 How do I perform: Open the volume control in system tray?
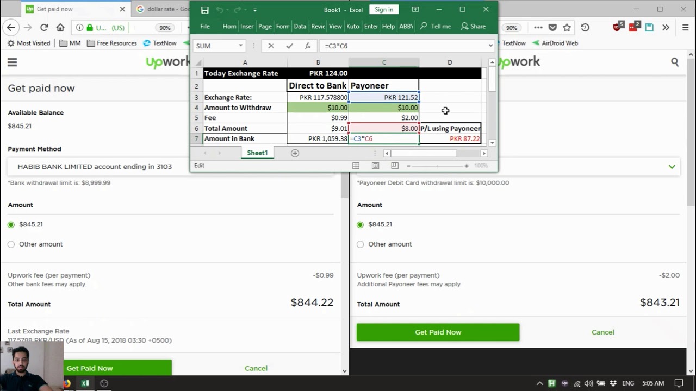(x=588, y=383)
